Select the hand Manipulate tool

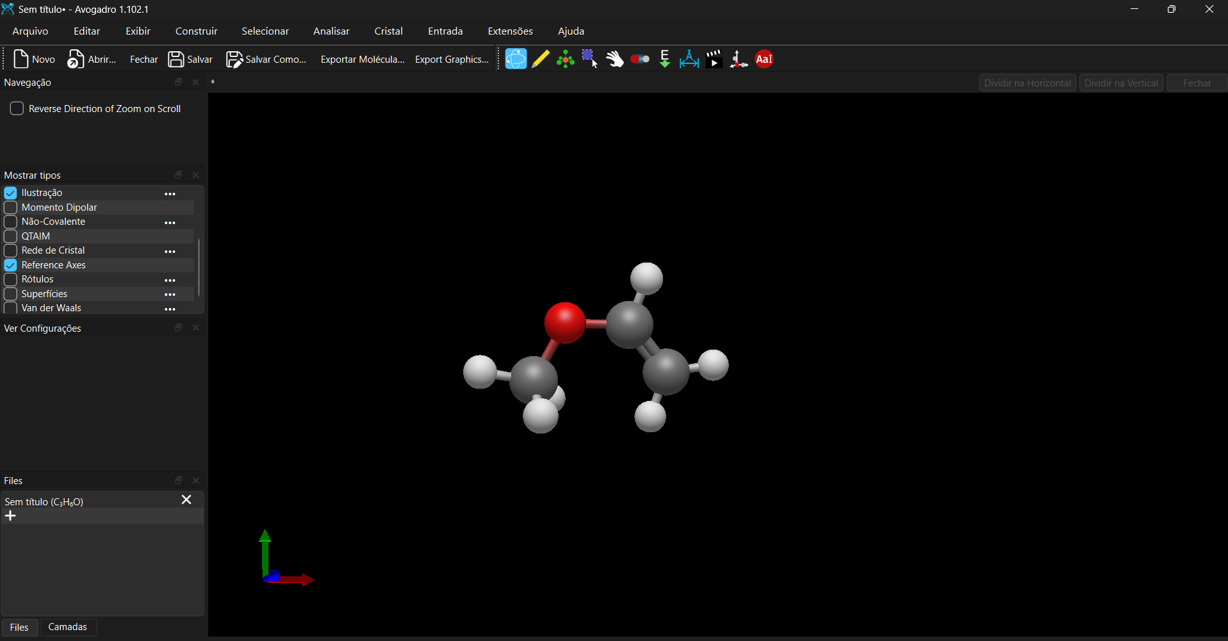pyautogui.click(x=615, y=59)
